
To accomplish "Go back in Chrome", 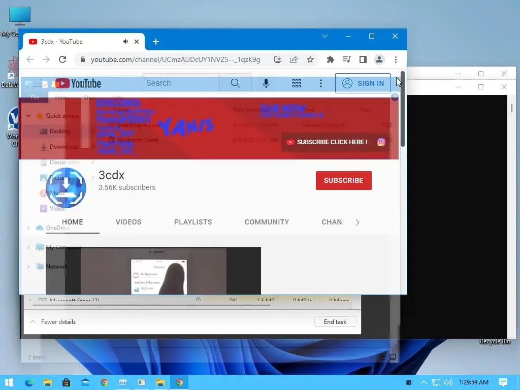I will (30, 59).
